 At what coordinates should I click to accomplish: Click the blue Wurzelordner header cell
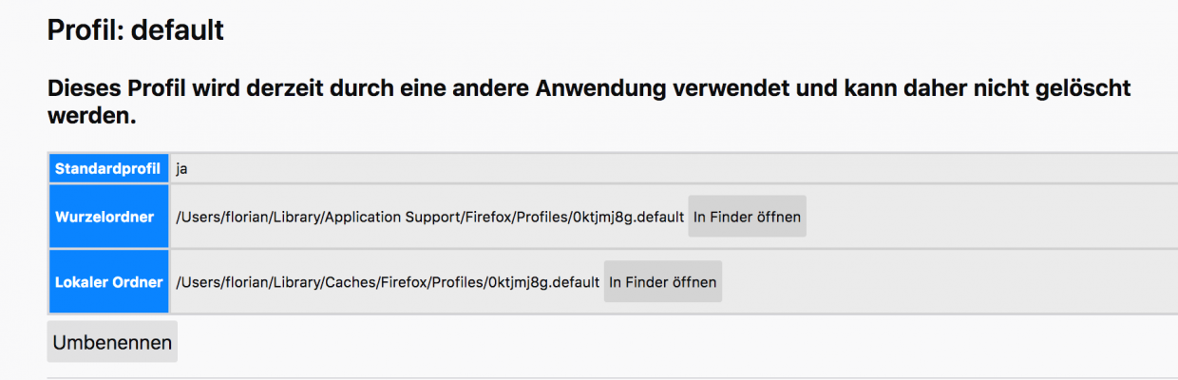[x=108, y=217]
